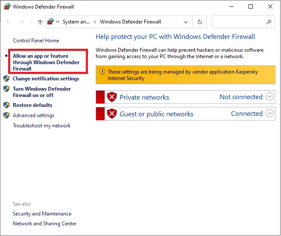The image size is (281, 236).
Task: Expand the Private networks section
Action: [x=269, y=97]
